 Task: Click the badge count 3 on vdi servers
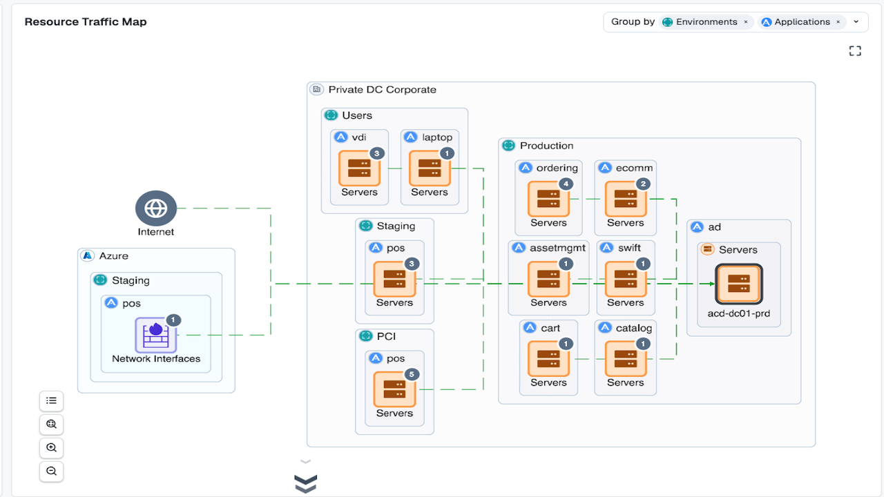point(376,153)
